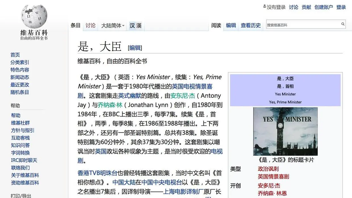Viewport: 352px width, 198px height.
Task: Go to 首页 in the sidebar
Action: tap(15, 55)
